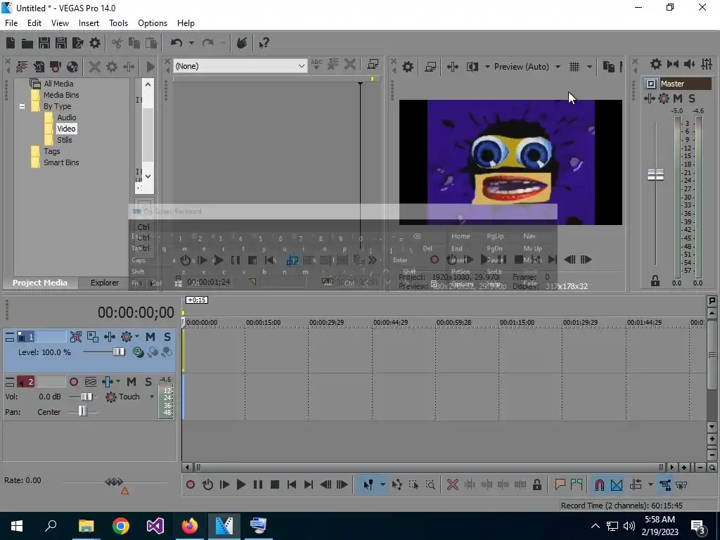
Task: Open the File menu
Action: 11,23
